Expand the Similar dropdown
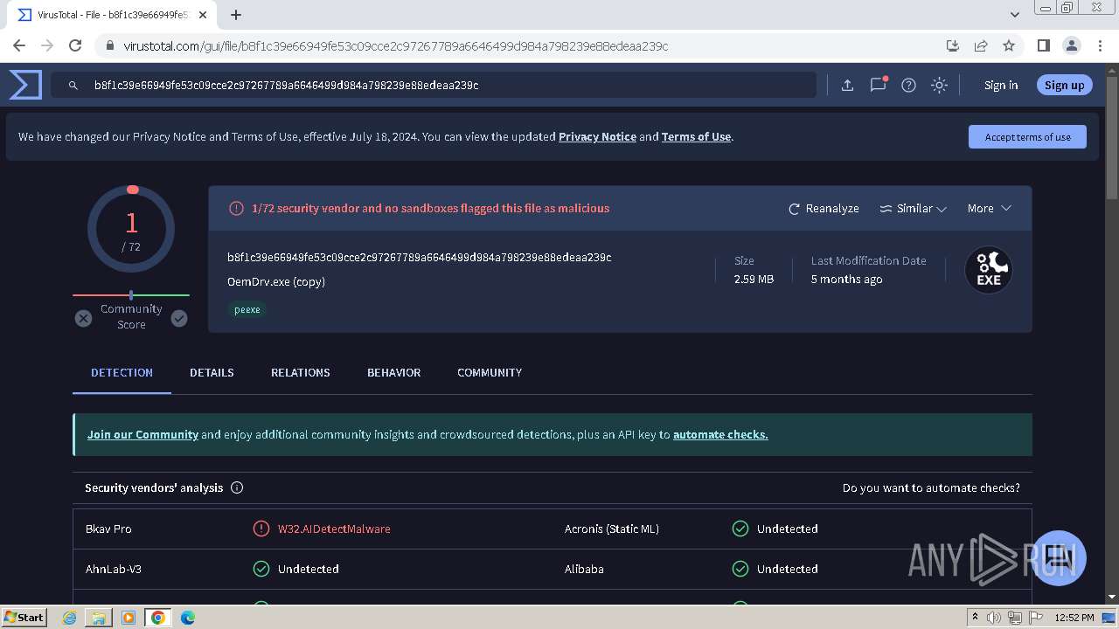1119x629 pixels. pyautogui.click(x=913, y=209)
